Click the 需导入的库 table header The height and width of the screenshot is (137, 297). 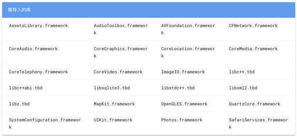148,10
